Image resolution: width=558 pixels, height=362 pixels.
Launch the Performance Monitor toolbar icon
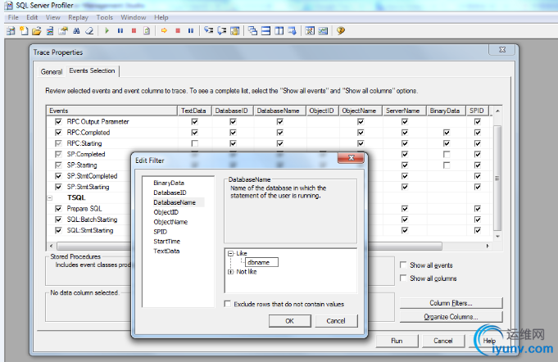click(323, 31)
